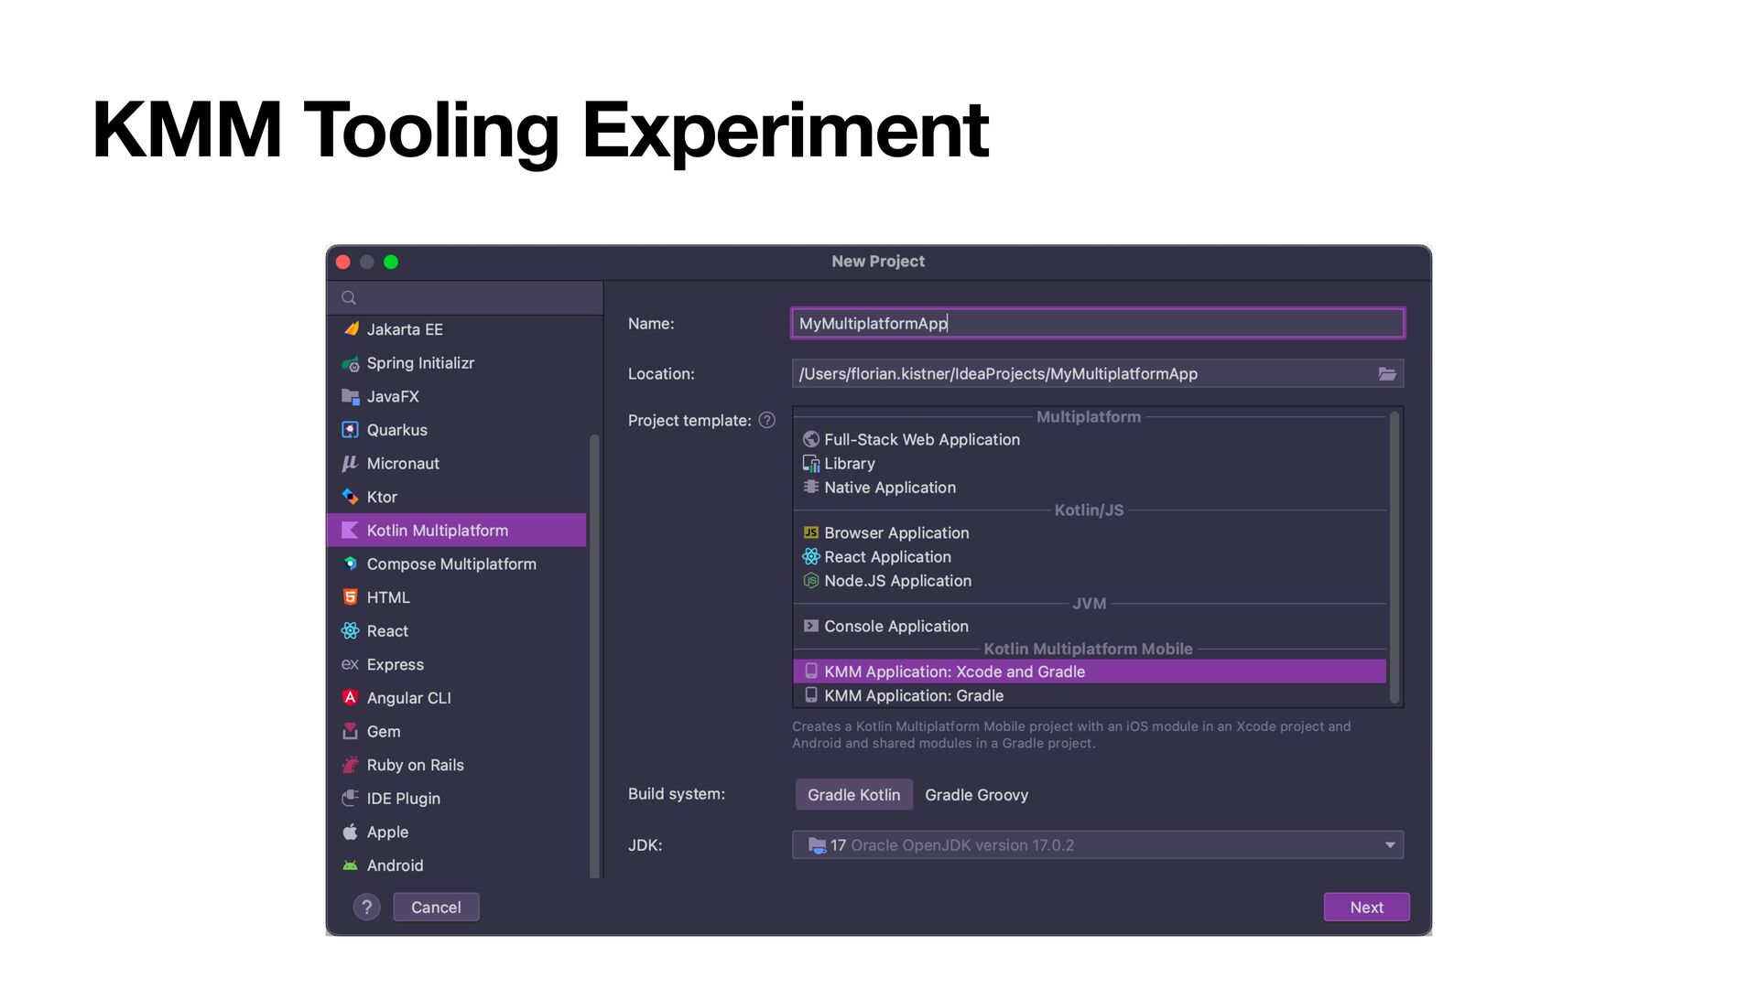Select the Ktor generator entry
Viewport: 1758px width, 988px height.
457,497
